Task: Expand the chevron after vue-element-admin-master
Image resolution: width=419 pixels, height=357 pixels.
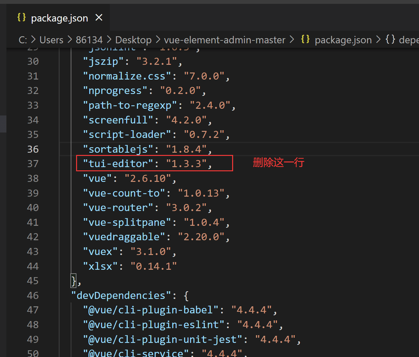Action: pyautogui.click(x=292, y=40)
